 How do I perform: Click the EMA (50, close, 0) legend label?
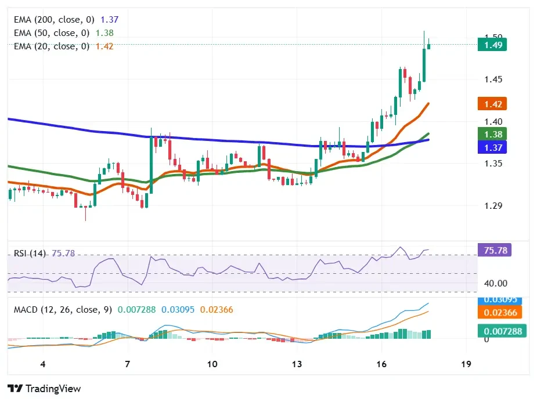[x=51, y=33]
